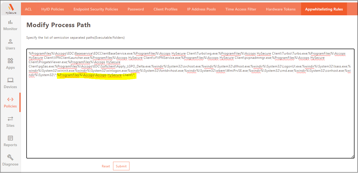Open the Diagnose wrench icon

(x=10, y=157)
